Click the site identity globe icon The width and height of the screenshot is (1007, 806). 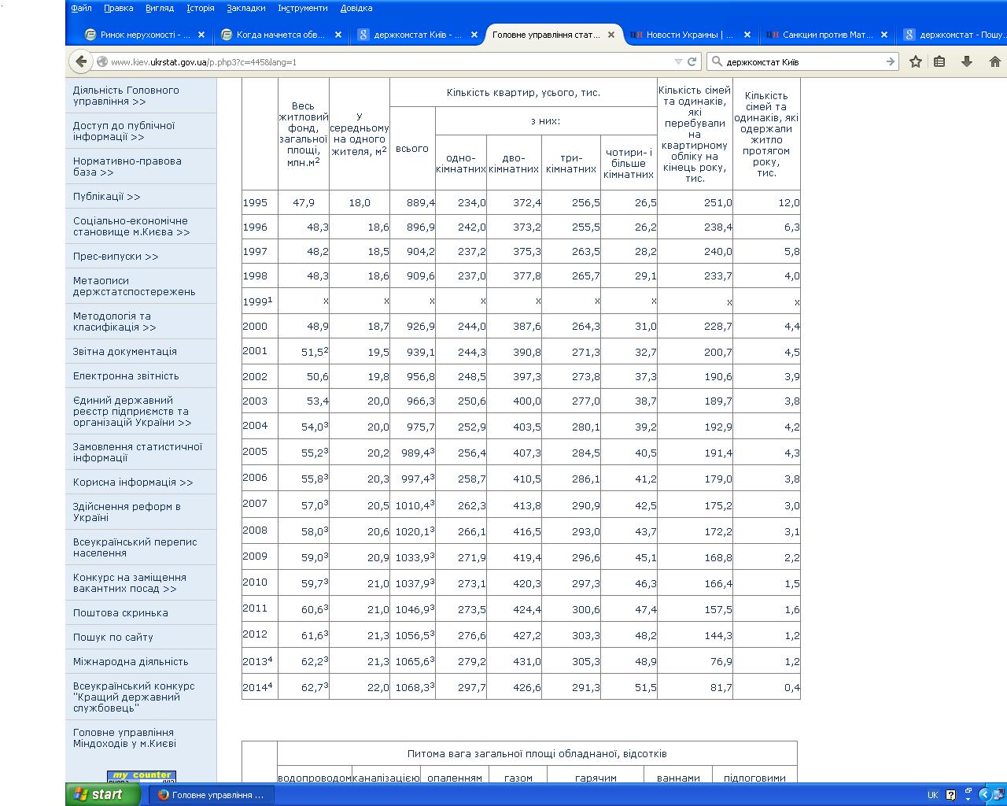point(102,61)
